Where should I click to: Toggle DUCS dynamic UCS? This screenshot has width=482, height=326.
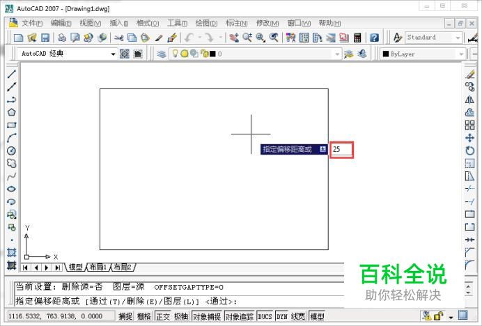265,316
